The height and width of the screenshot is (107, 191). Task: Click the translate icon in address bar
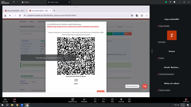tap(137, 15)
